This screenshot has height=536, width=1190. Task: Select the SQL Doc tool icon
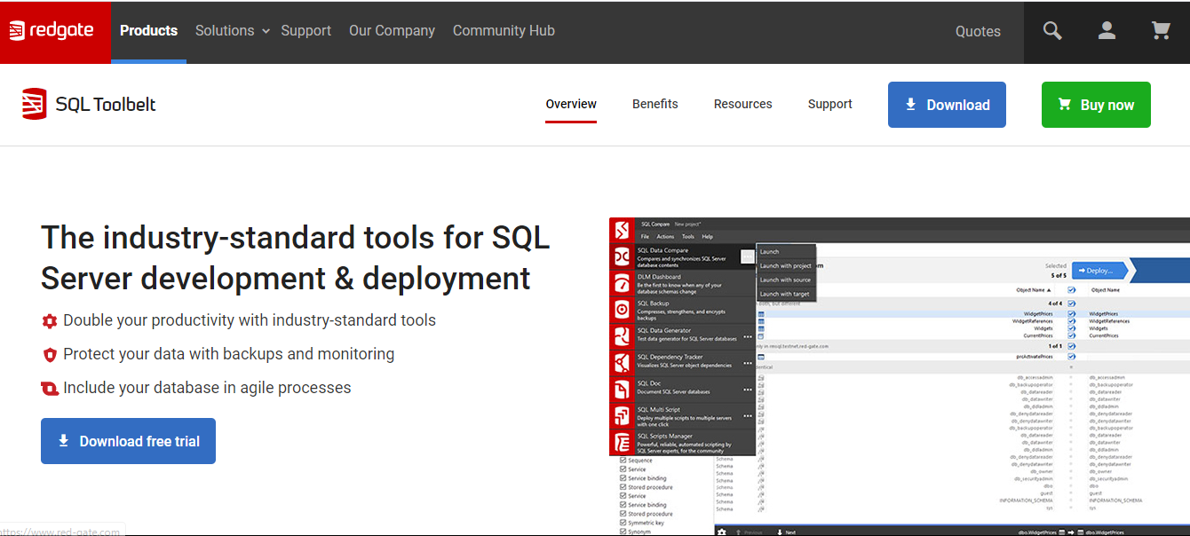[622, 389]
